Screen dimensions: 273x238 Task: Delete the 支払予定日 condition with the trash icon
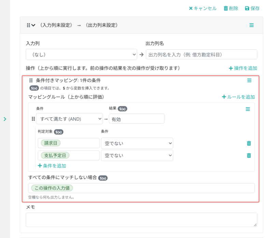249,155
